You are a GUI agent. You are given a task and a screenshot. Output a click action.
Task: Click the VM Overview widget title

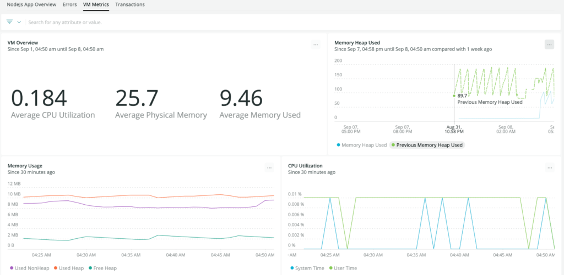point(23,43)
